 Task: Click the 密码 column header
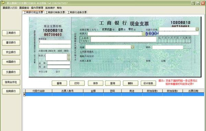coord(113,91)
